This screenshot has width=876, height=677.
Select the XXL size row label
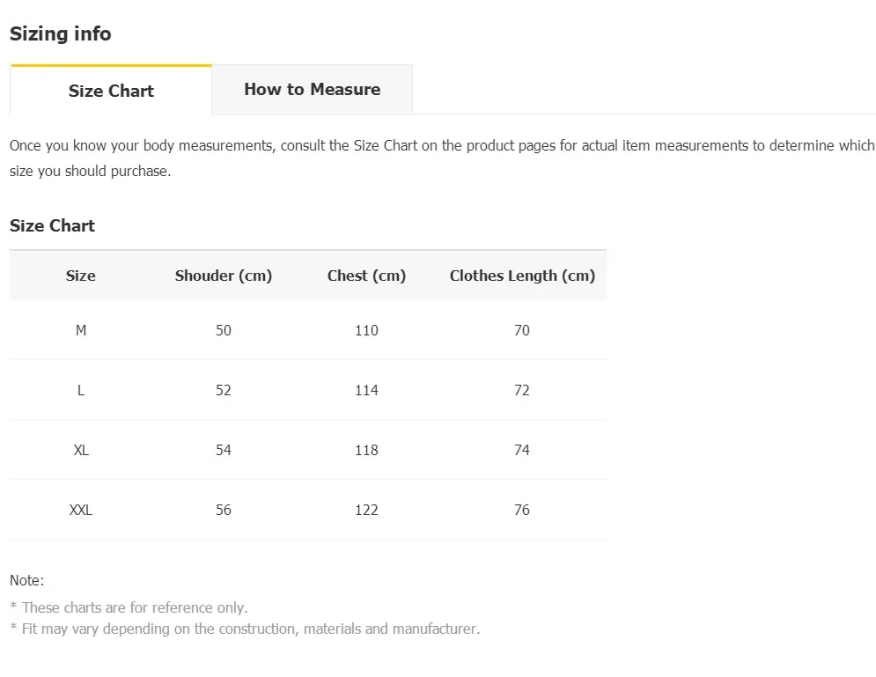81,510
